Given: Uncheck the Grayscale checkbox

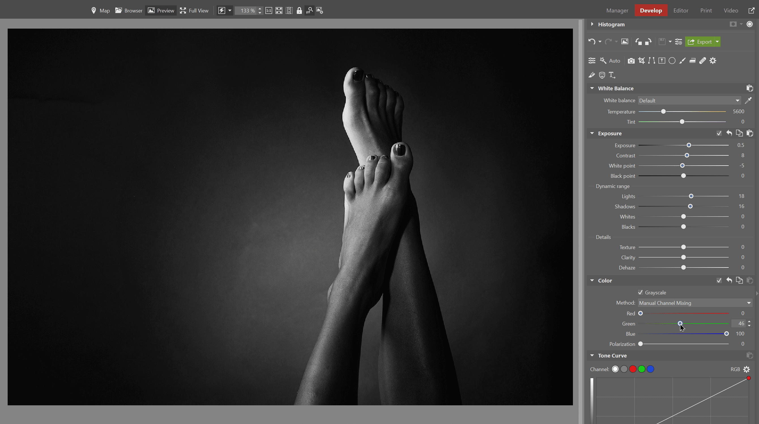Looking at the screenshot, I should click(640, 292).
